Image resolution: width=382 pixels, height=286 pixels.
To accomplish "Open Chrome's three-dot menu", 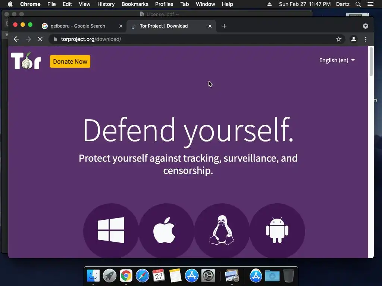I will pyautogui.click(x=366, y=39).
